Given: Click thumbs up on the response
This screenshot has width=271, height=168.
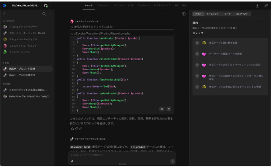Looking at the screenshot, I should (x=72, y=129).
